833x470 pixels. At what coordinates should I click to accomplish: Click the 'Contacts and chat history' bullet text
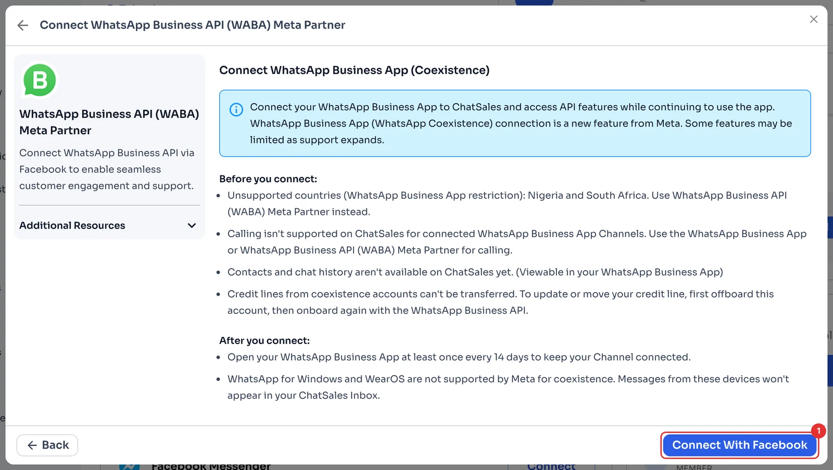tap(475, 272)
